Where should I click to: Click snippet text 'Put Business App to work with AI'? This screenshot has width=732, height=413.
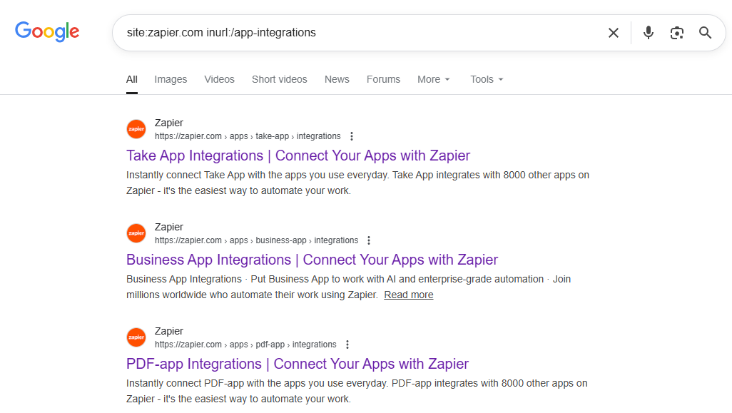323,279
